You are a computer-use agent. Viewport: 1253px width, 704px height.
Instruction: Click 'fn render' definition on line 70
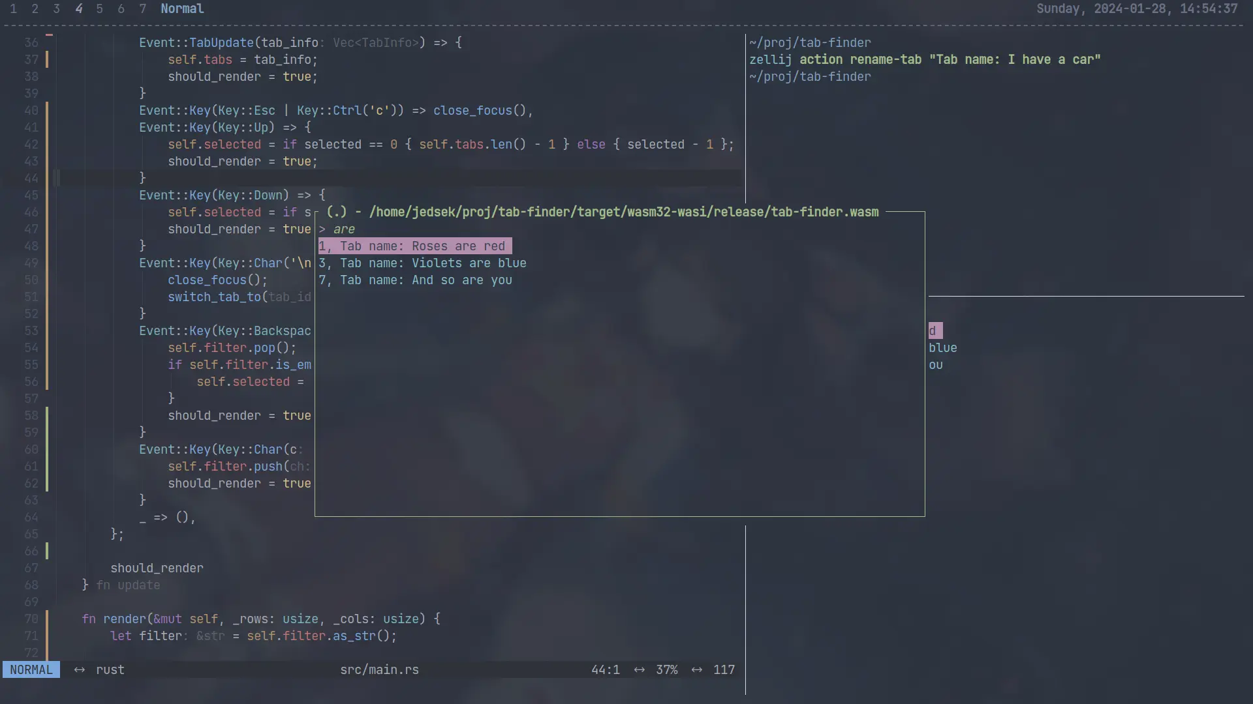[x=114, y=619]
